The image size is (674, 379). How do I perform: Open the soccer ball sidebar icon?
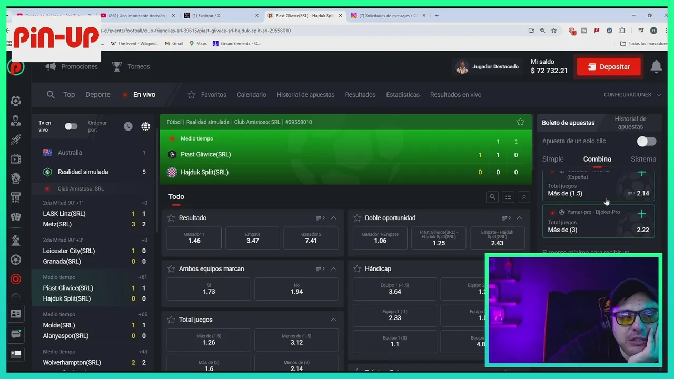pos(16,260)
